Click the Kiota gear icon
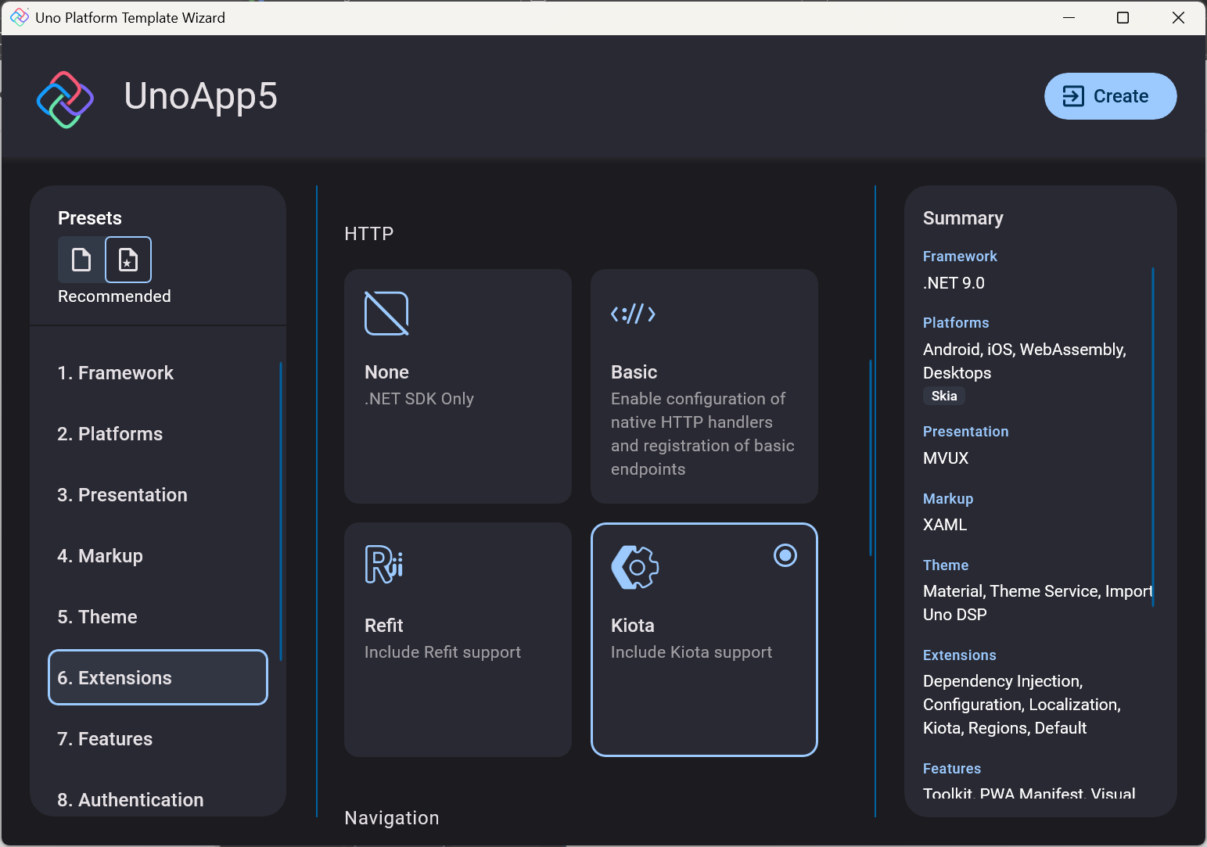Screen dimensions: 1207x847 coord(634,567)
